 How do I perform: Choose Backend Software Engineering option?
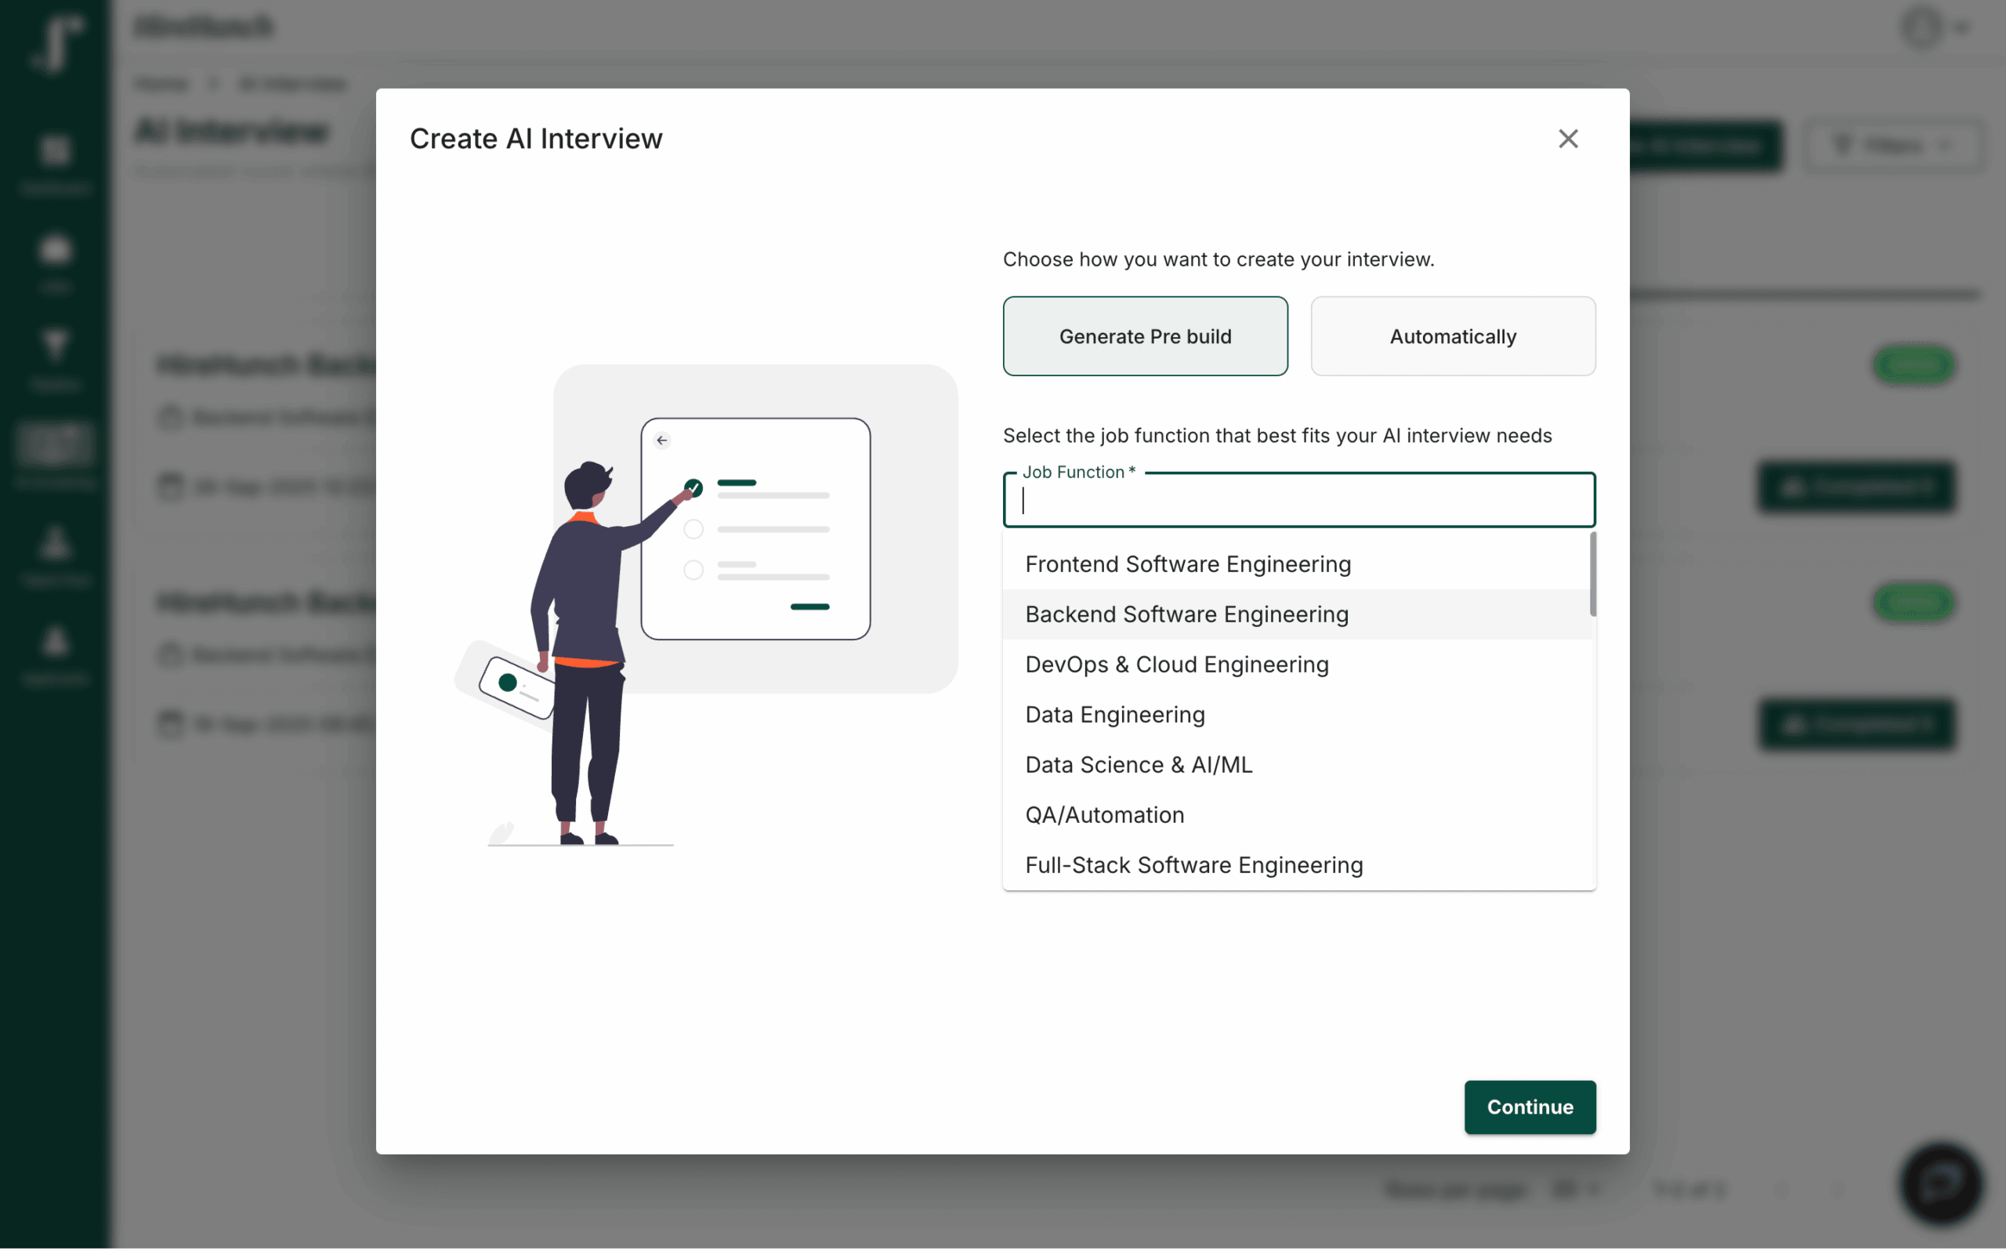tap(1186, 614)
